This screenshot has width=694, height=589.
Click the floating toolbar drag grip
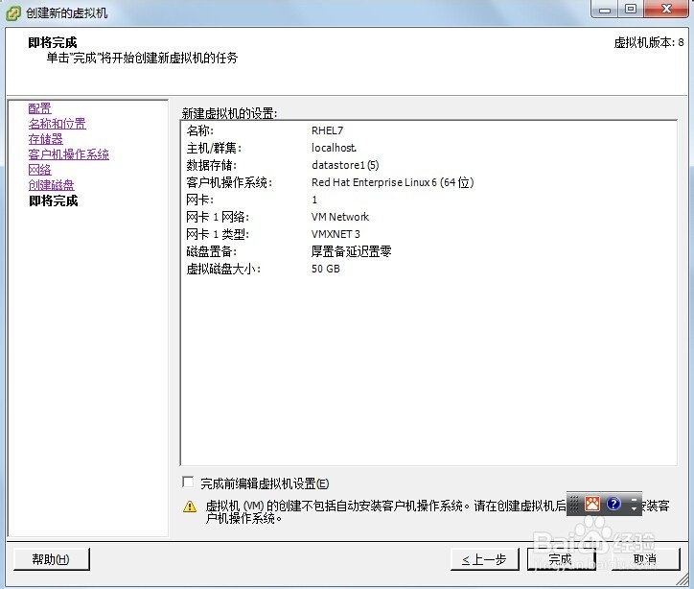tap(573, 504)
